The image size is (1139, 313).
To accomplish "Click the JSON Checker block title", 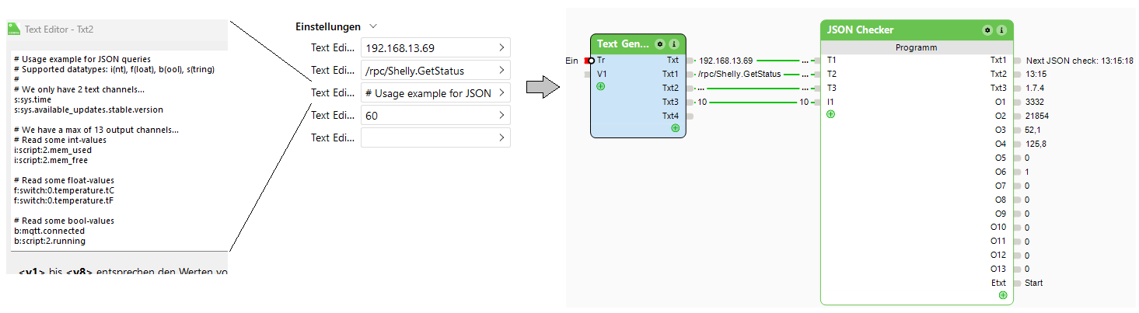I will coord(861,30).
